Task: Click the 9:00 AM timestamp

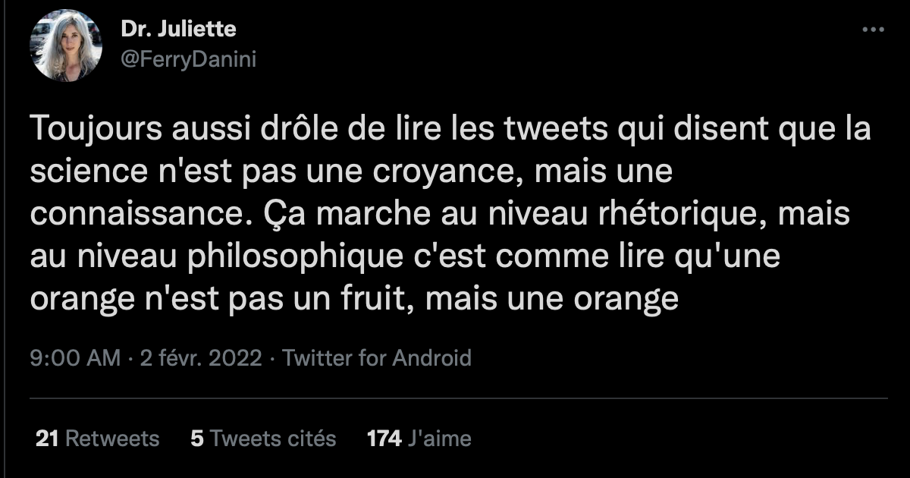Action: coord(75,357)
